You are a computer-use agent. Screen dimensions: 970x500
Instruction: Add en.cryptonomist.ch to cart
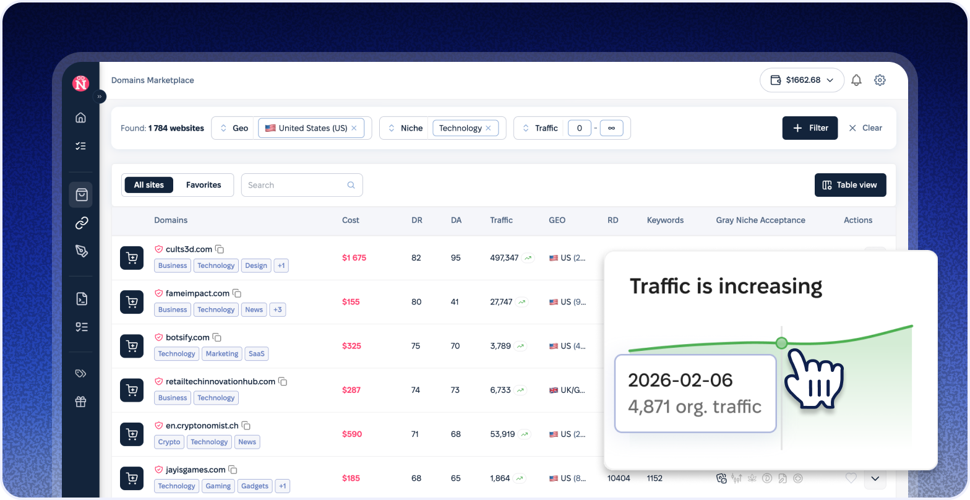tap(132, 434)
